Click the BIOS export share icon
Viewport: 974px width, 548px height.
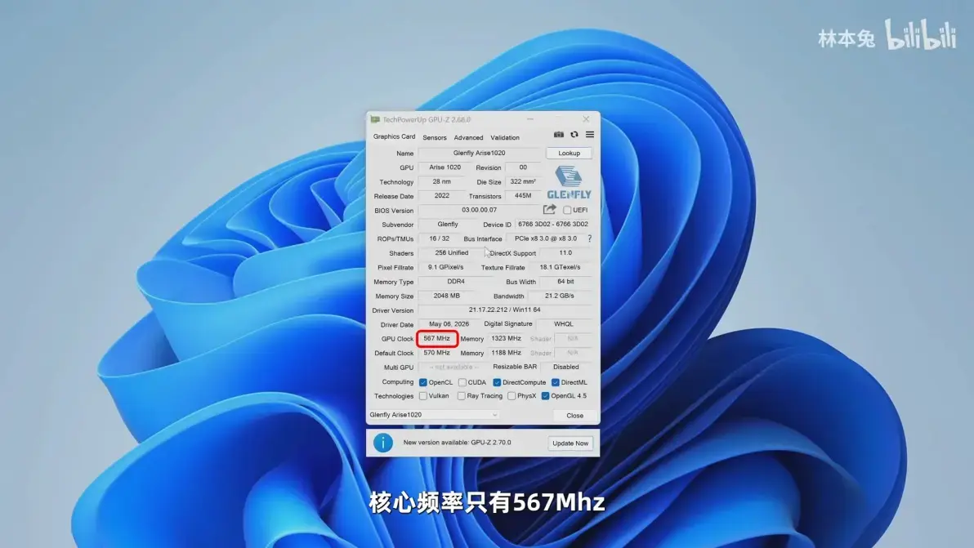tap(550, 210)
